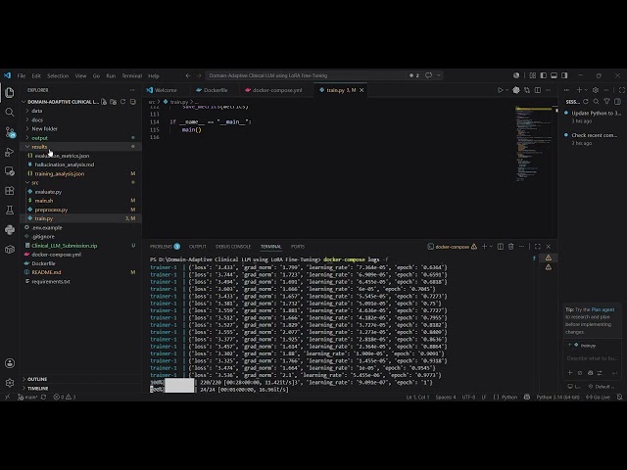Open the Accounts icon
627x470 pixels.
pos(10,363)
